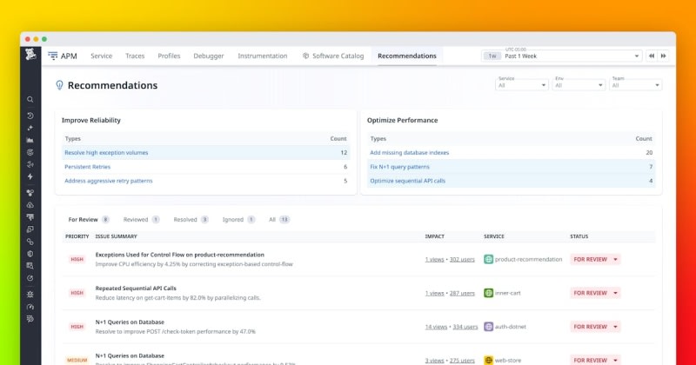
Task: Open the Team filter dropdown
Action: (635, 85)
